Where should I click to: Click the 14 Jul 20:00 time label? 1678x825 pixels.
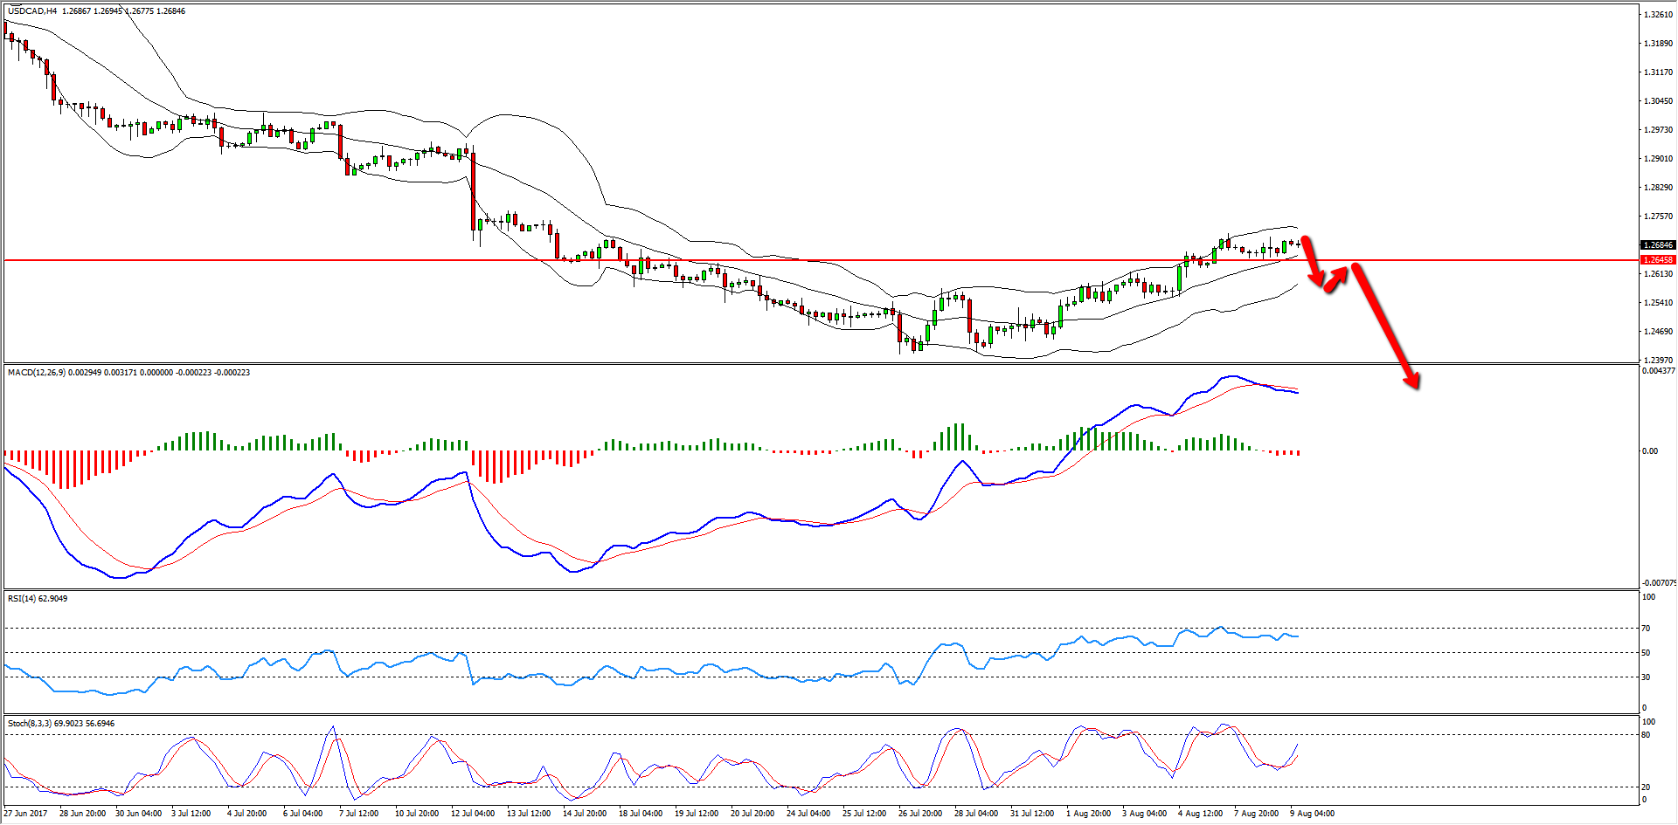[x=585, y=814]
